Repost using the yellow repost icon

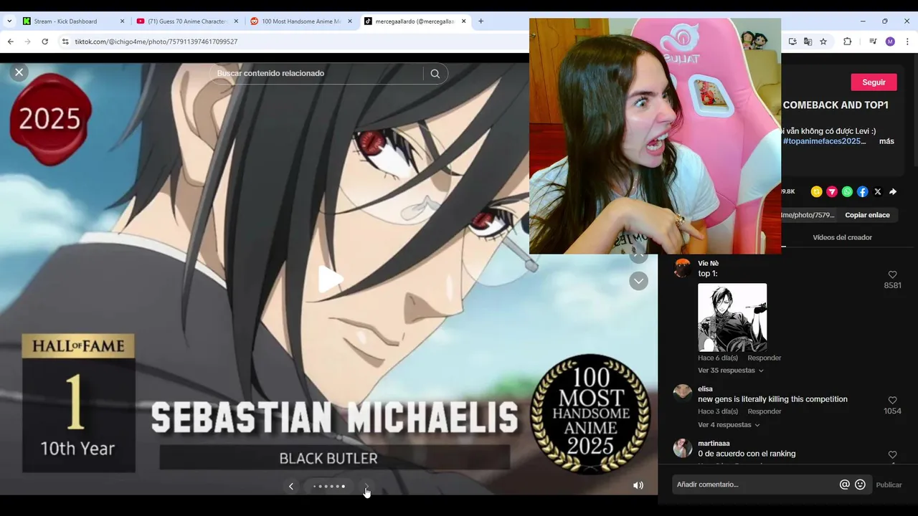point(816,191)
